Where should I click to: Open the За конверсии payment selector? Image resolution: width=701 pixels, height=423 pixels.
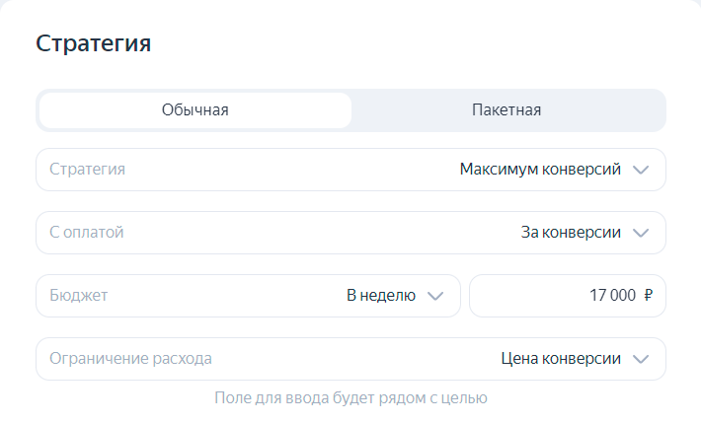571,233
